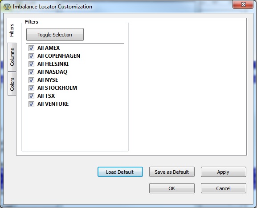Click the Toggle Selection button
Image resolution: width=257 pixels, height=208 pixels.
[55, 35]
